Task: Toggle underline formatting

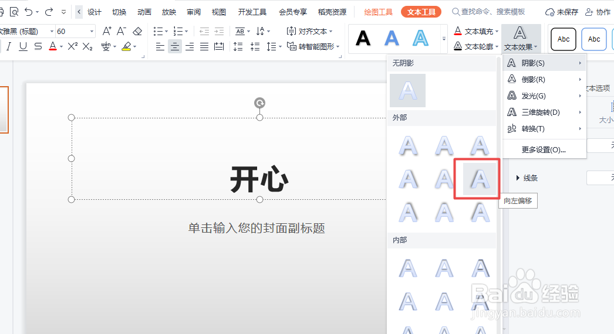Action: [x=23, y=46]
